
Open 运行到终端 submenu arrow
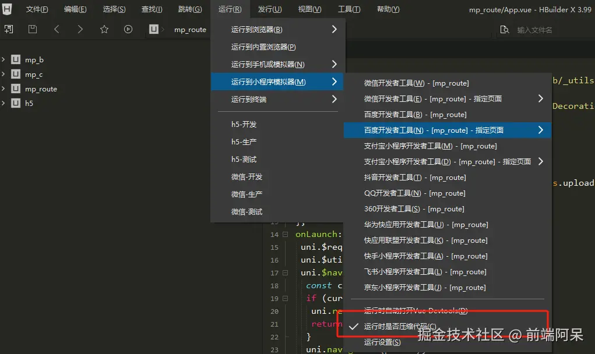click(x=335, y=99)
